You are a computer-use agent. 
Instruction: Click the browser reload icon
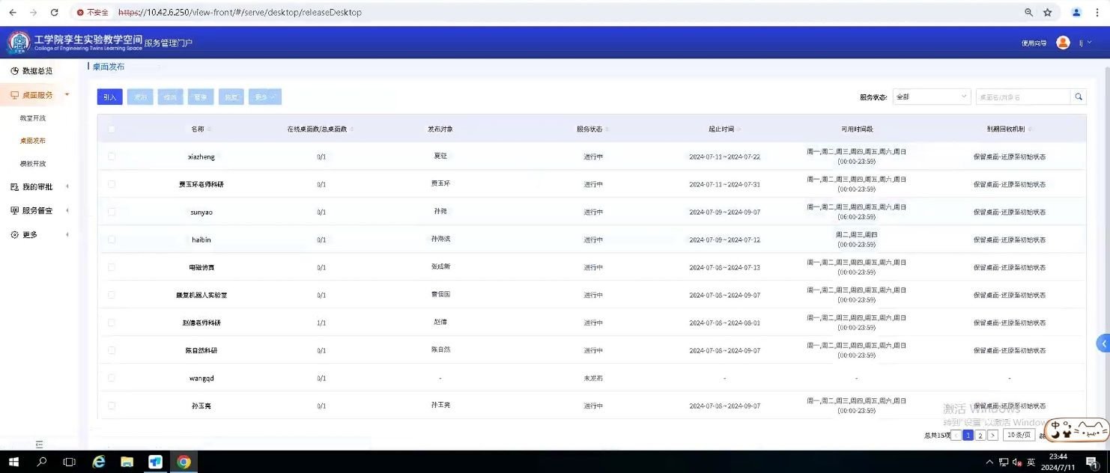click(54, 12)
